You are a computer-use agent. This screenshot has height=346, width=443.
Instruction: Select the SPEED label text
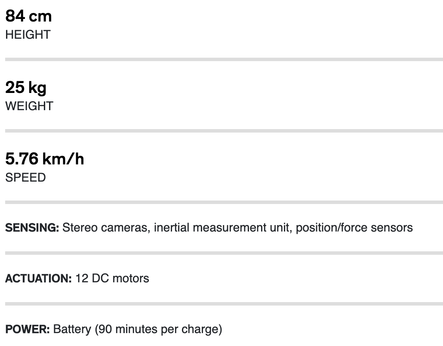pyautogui.click(x=25, y=177)
